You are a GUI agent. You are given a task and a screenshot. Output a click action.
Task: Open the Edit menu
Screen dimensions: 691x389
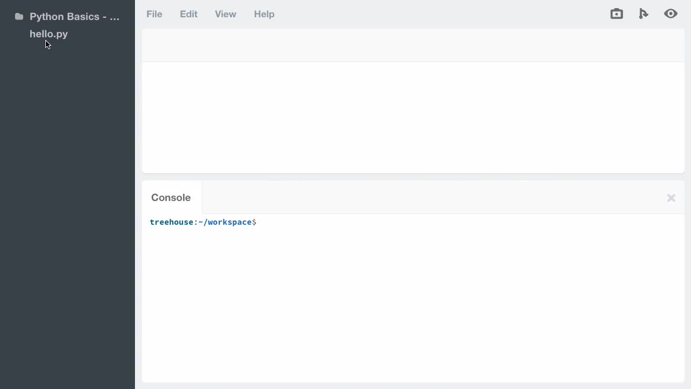pos(188,14)
